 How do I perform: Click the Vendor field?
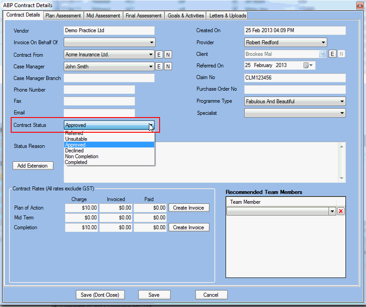[109, 31]
